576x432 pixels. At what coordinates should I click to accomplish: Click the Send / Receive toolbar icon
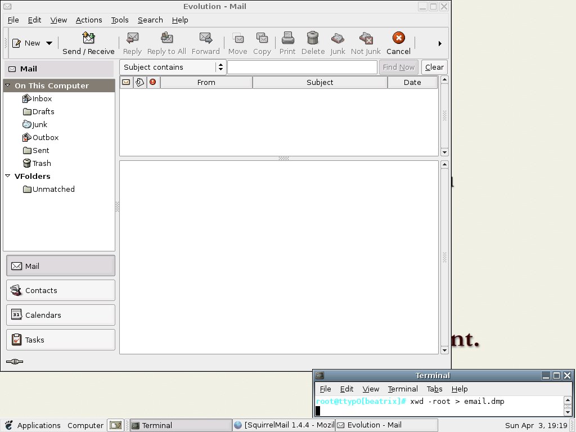[88, 38]
